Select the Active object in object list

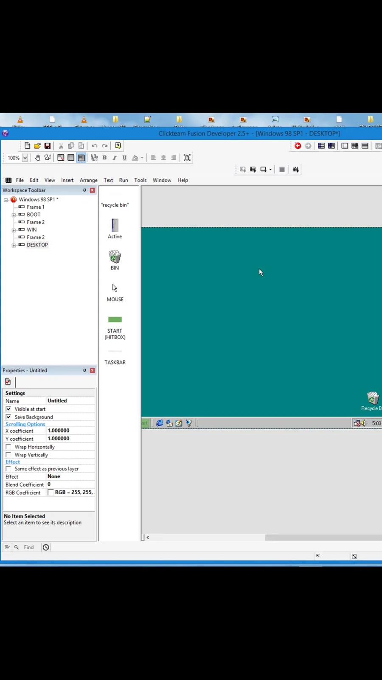pyautogui.click(x=115, y=229)
